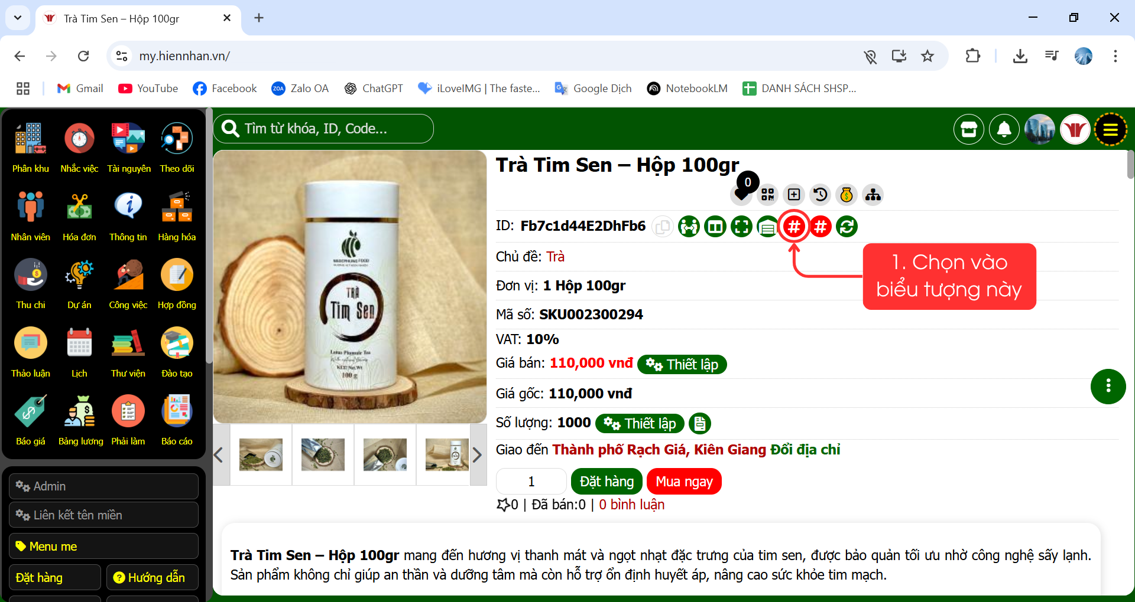
Task: Open the Theo dõi tracking icon
Action: [177, 139]
